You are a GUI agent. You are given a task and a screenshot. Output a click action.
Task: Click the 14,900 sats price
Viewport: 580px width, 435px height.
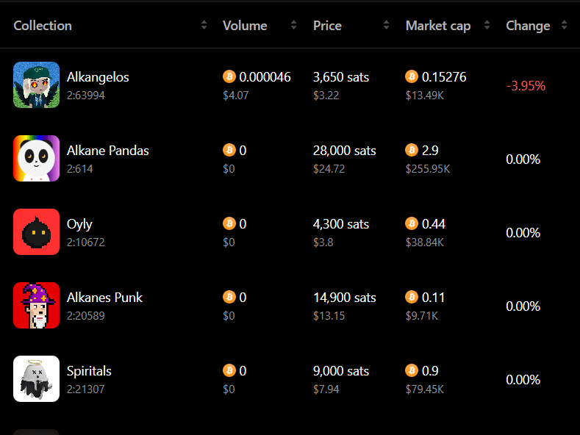(x=344, y=298)
